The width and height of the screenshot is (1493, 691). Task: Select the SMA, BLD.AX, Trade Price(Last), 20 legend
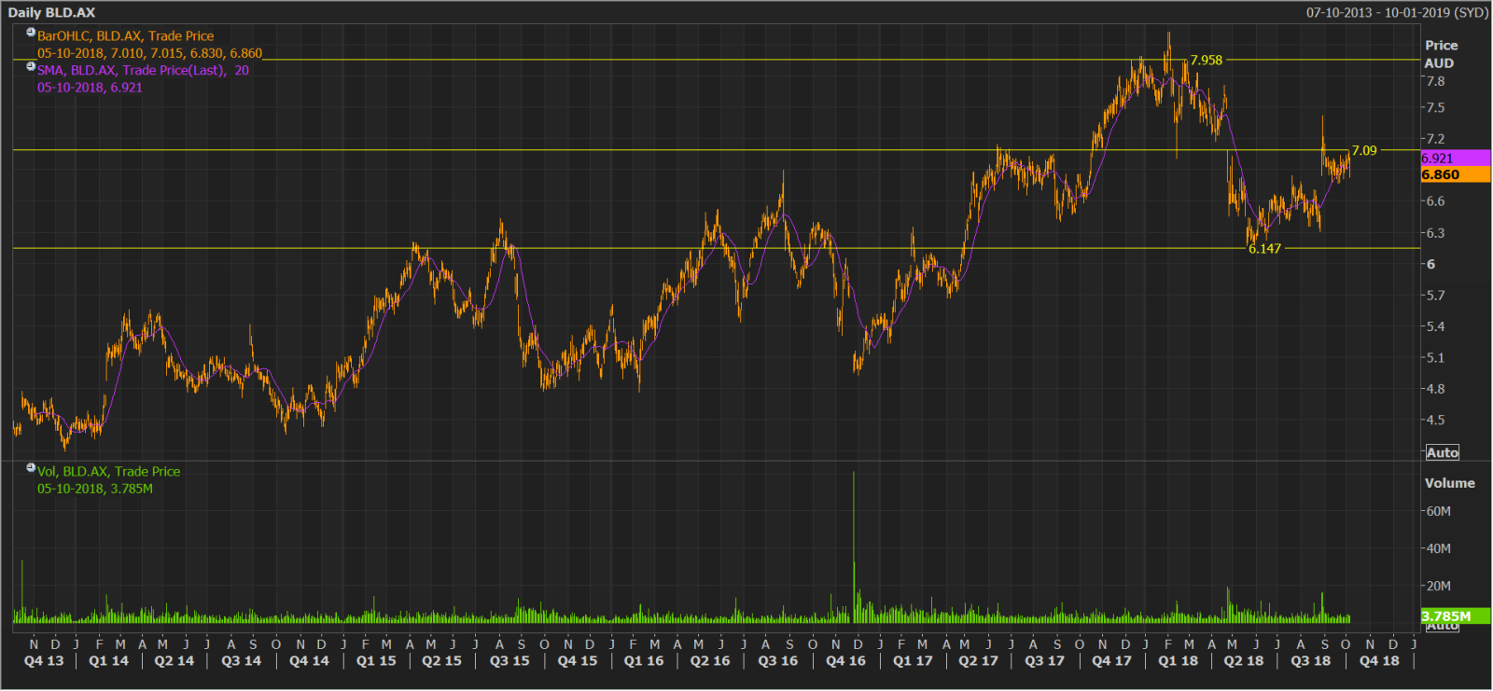pyautogui.click(x=143, y=70)
